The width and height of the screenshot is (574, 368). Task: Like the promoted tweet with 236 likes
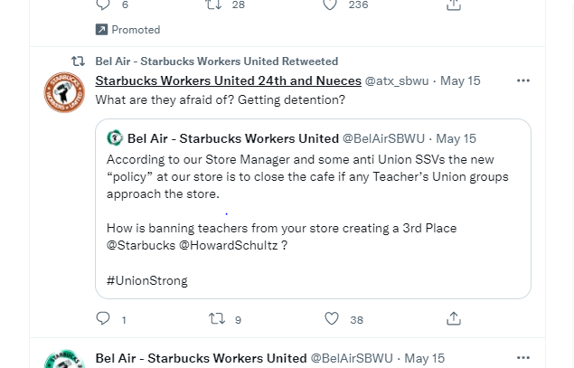point(330,5)
